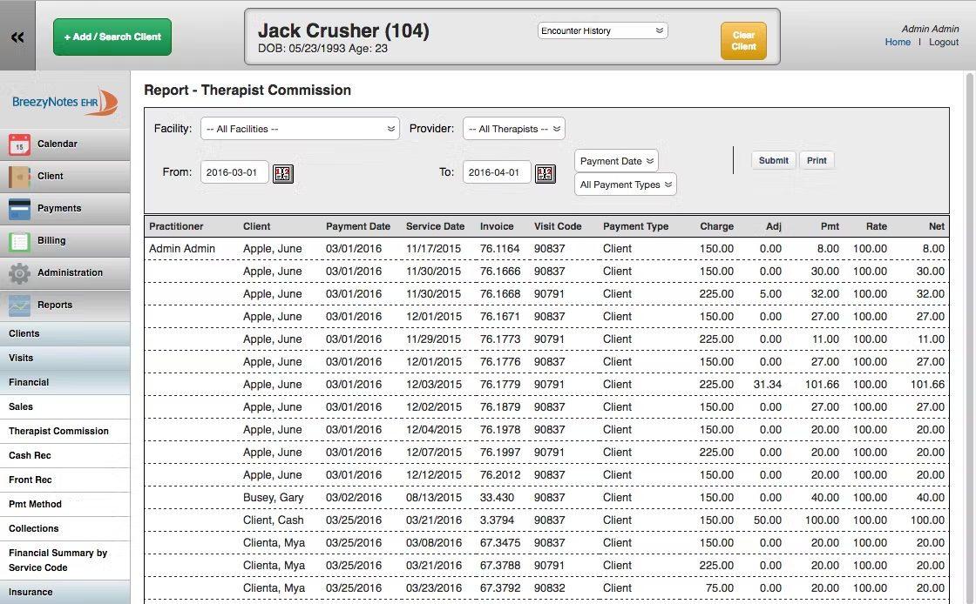Image resolution: width=976 pixels, height=604 pixels.
Task: Open Cash Rec report in sidebar
Action: coord(31,455)
